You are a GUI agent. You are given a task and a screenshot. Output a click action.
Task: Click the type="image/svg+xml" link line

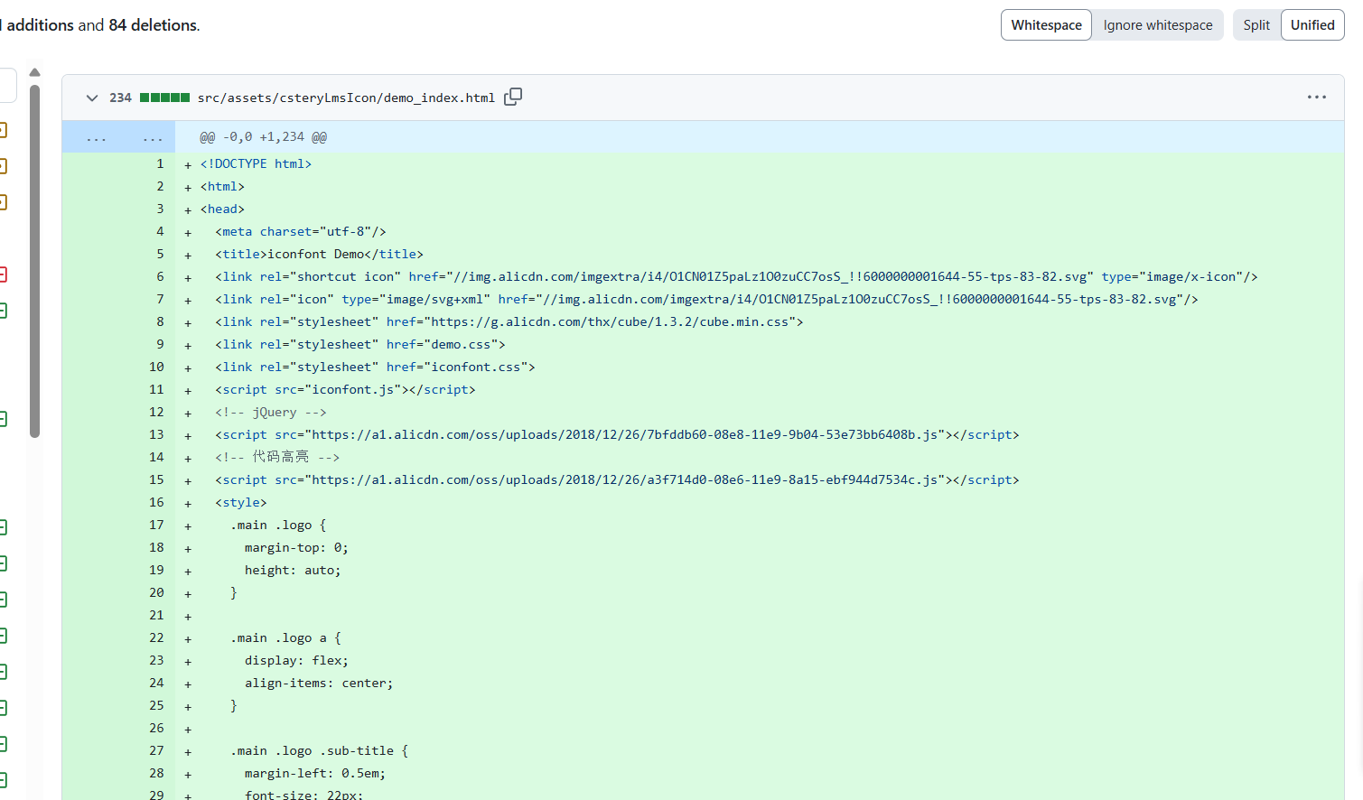706,299
